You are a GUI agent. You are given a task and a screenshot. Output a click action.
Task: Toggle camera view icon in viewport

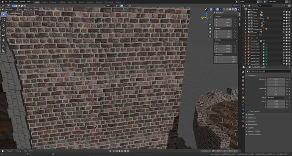[210, 33]
